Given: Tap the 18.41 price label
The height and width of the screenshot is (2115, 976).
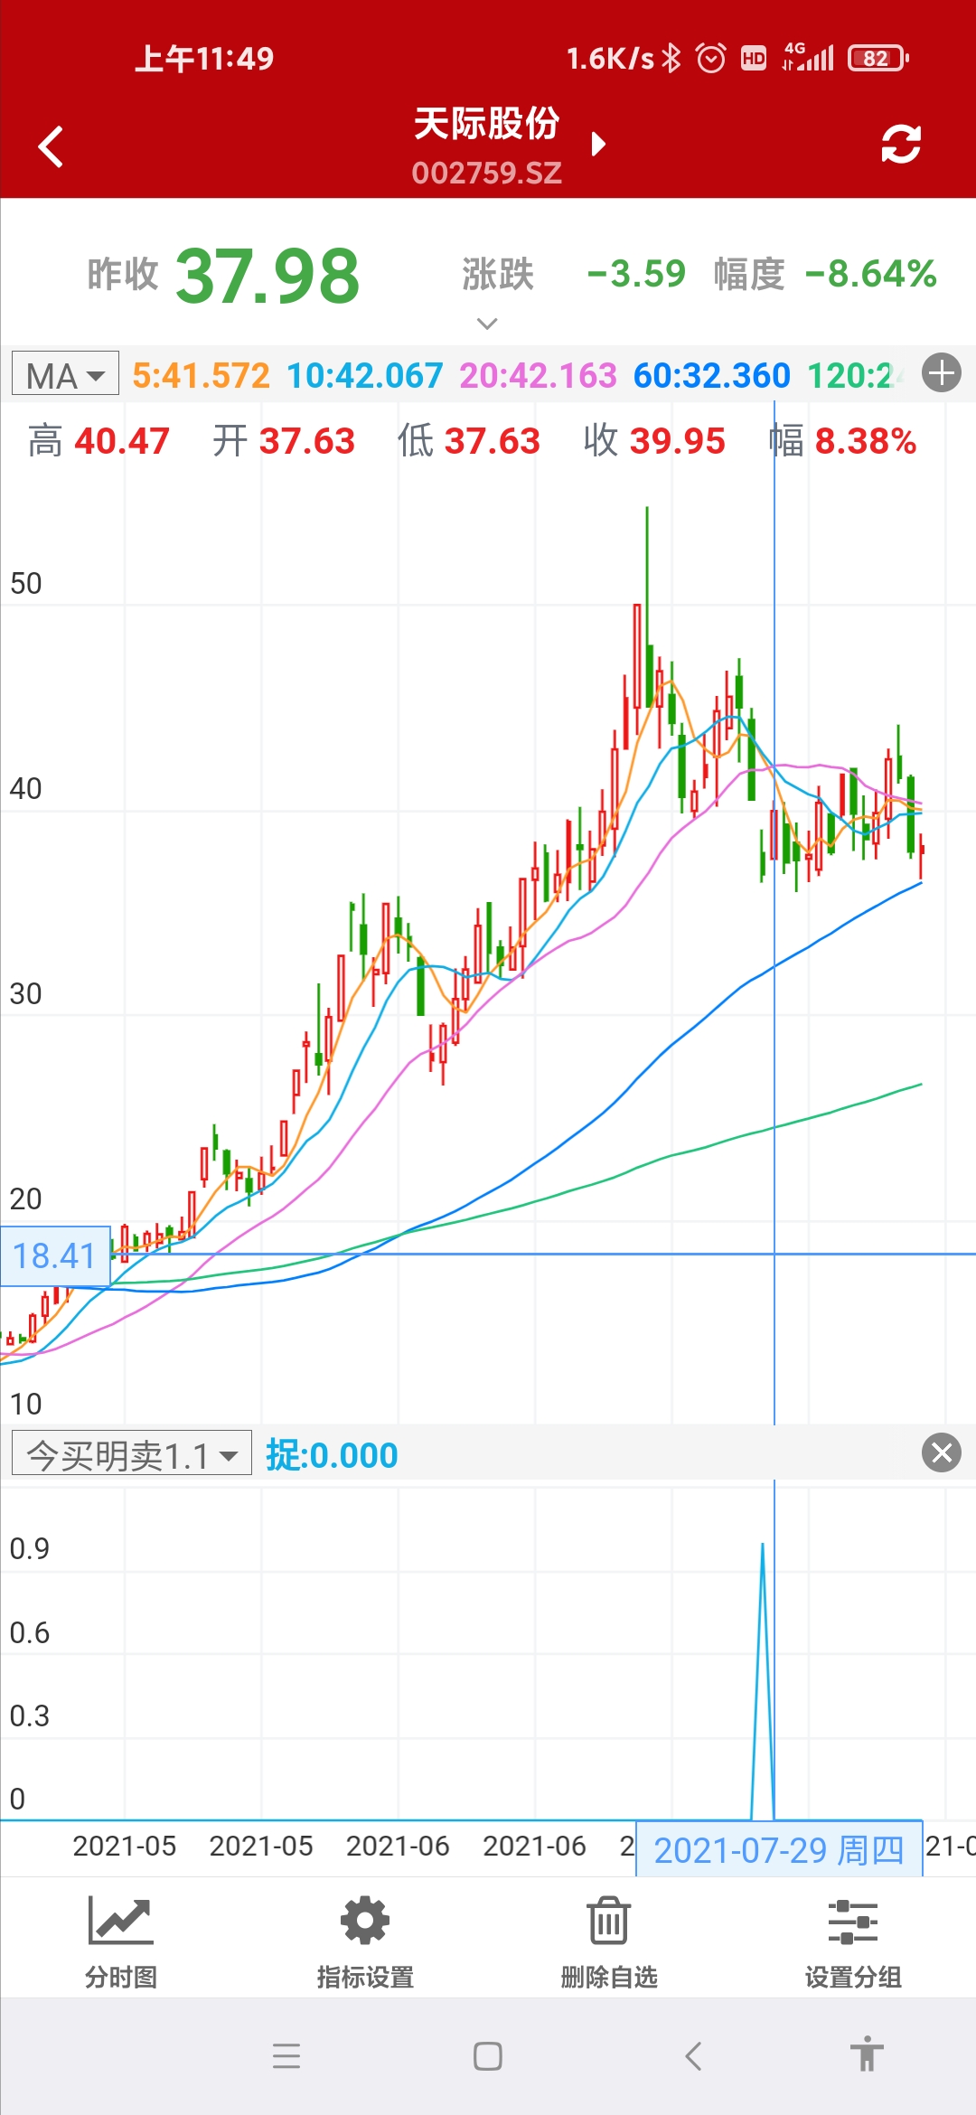Looking at the screenshot, I should point(55,1255).
